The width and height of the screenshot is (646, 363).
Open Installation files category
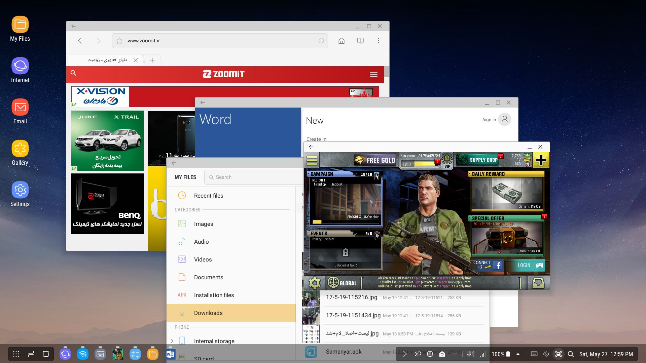[231, 295]
